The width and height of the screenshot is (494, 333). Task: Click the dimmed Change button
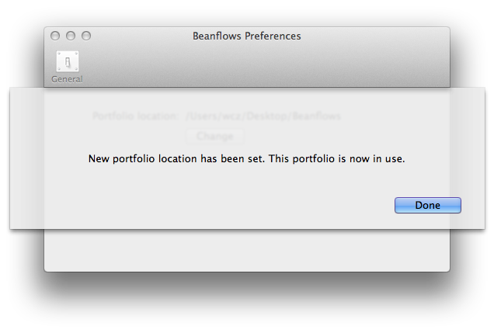coord(215,136)
